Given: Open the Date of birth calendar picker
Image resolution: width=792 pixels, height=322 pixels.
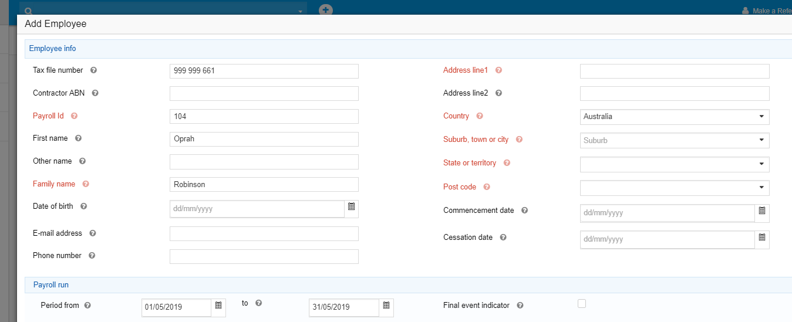Looking at the screenshot, I should [351, 207].
